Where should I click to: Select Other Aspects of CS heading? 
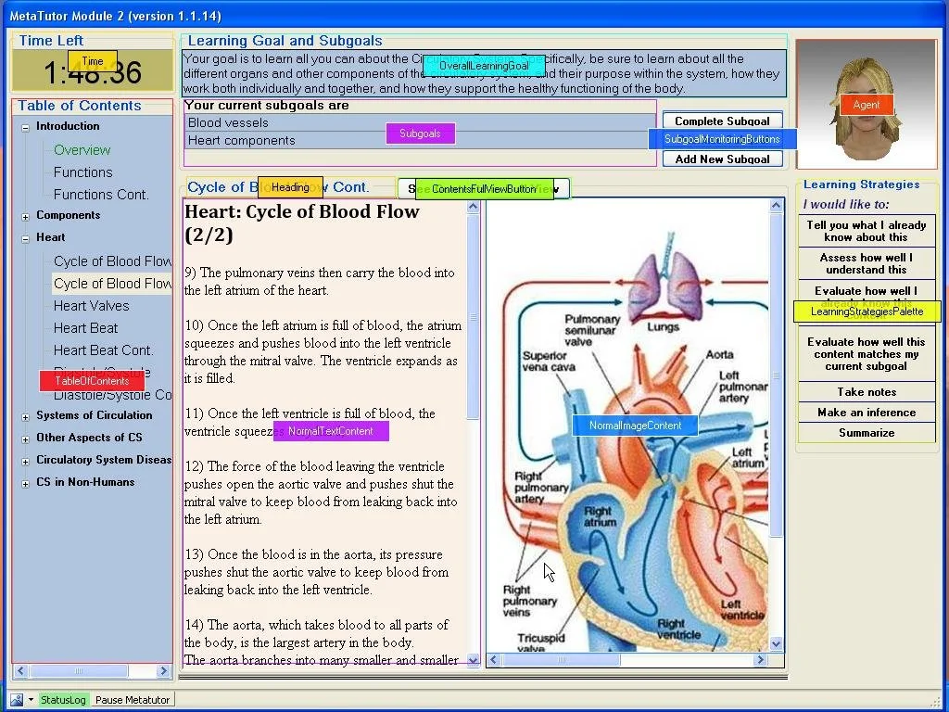pos(89,438)
